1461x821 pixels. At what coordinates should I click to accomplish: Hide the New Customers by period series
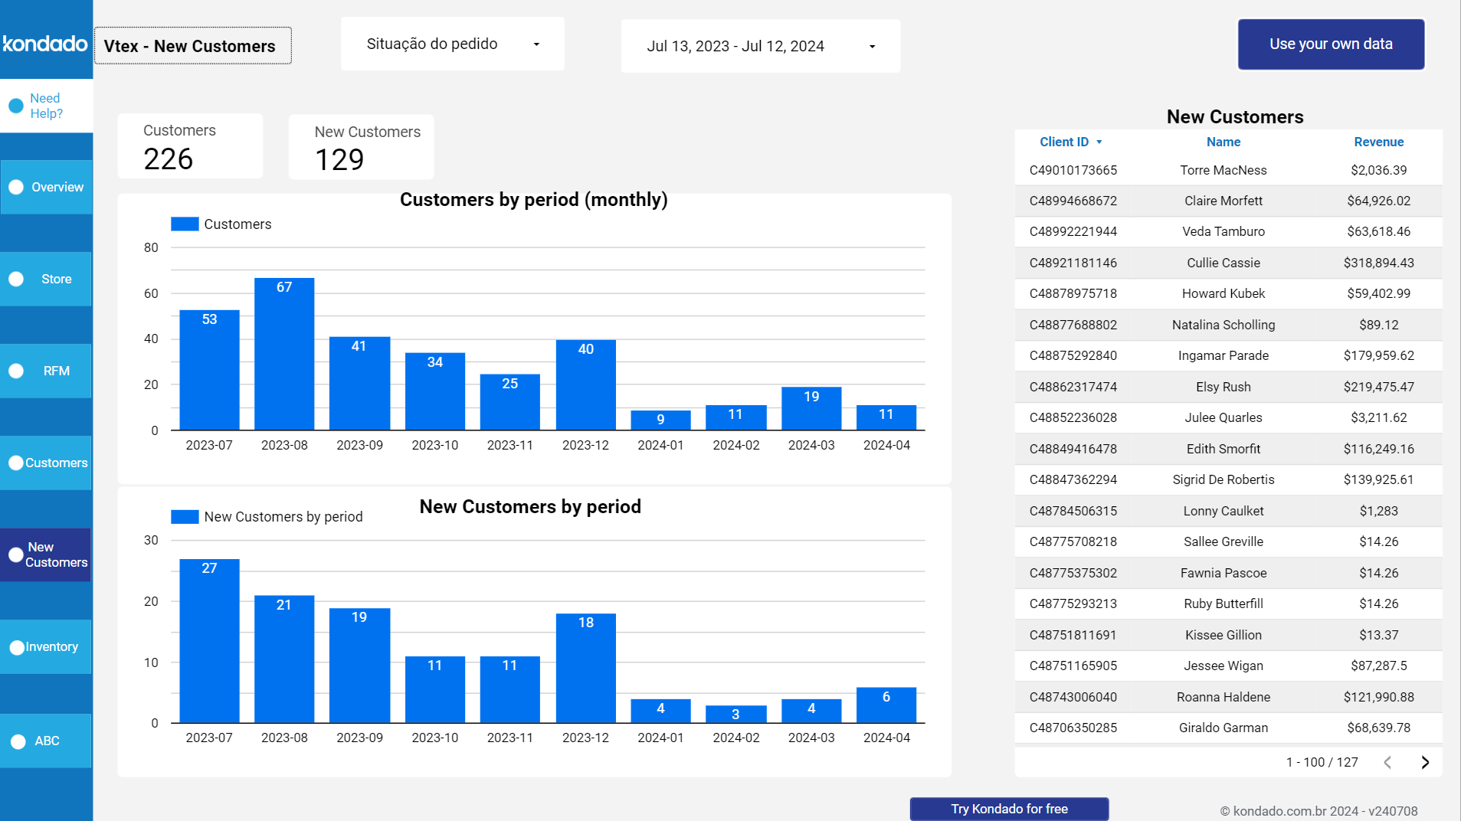(x=267, y=516)
